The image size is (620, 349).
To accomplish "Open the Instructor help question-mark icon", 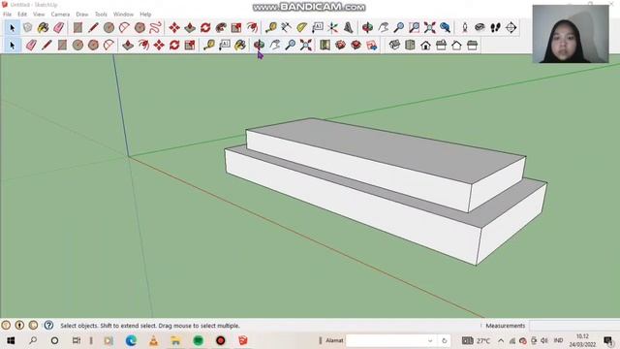I will [48, 326].
